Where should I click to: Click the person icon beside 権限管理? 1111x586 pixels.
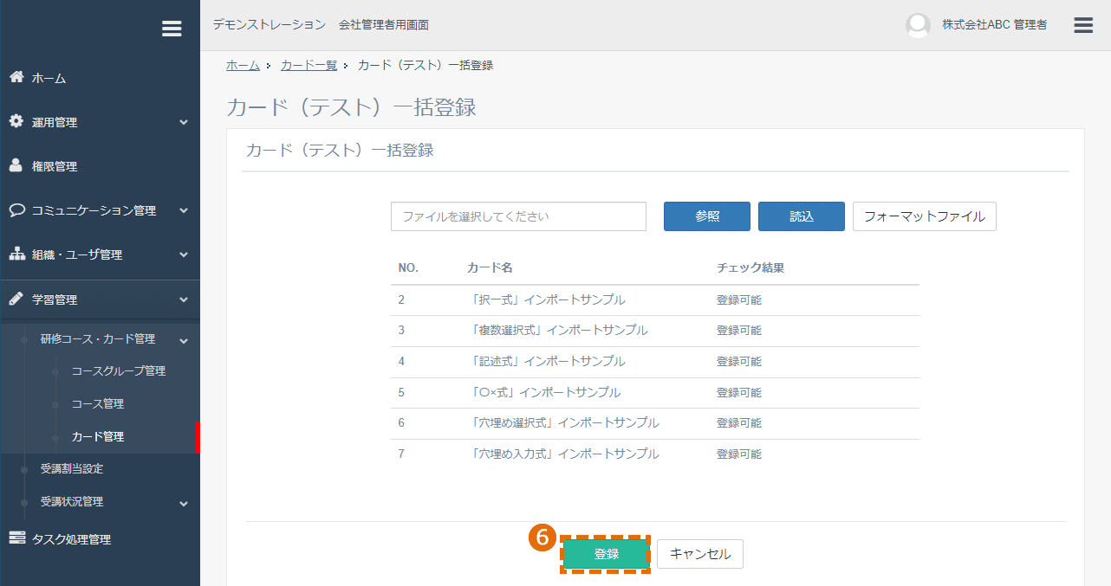[x=16, y=165]
